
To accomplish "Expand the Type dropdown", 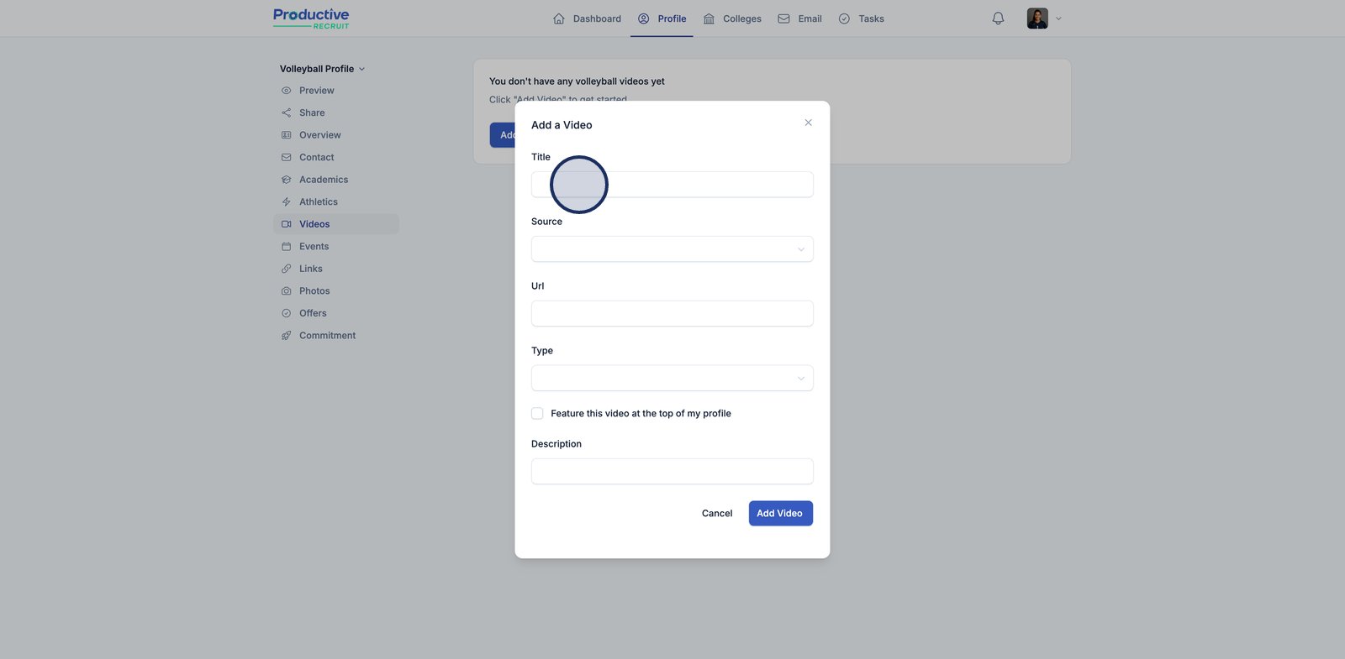I will coord(672,379).
